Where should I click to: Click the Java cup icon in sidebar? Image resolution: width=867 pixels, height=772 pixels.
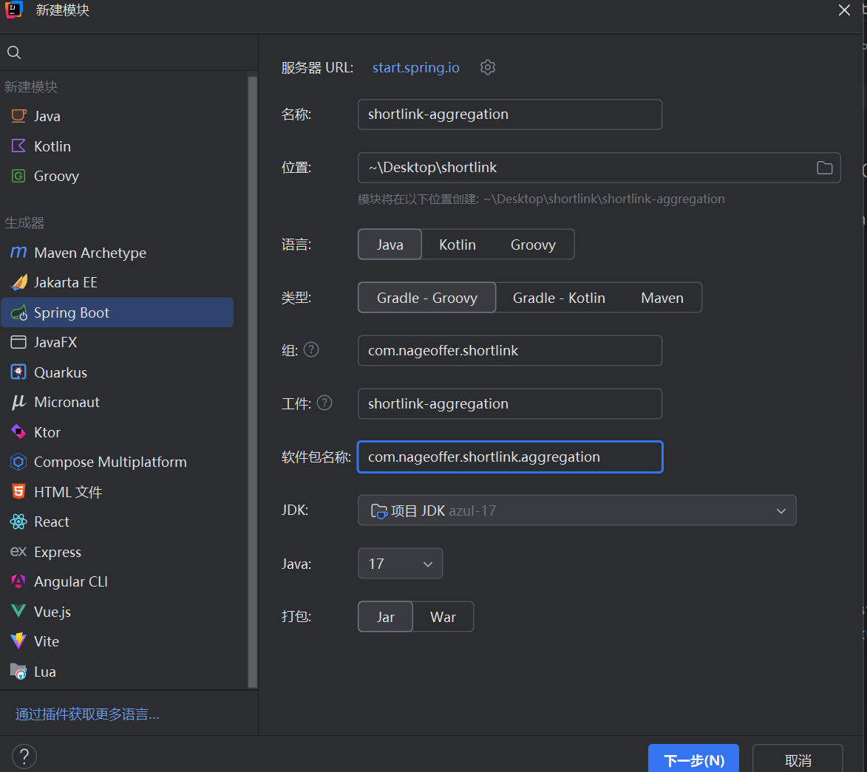[18, 115]
